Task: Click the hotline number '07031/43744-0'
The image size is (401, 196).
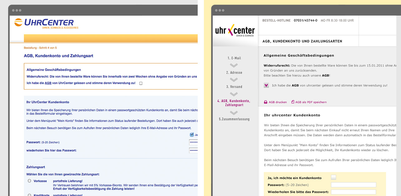Action: 305,21
